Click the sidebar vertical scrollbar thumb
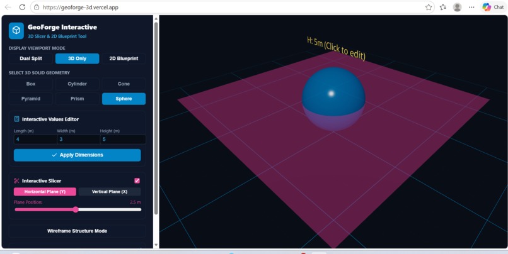Screen dimensions: 508x254 (156, 118)
